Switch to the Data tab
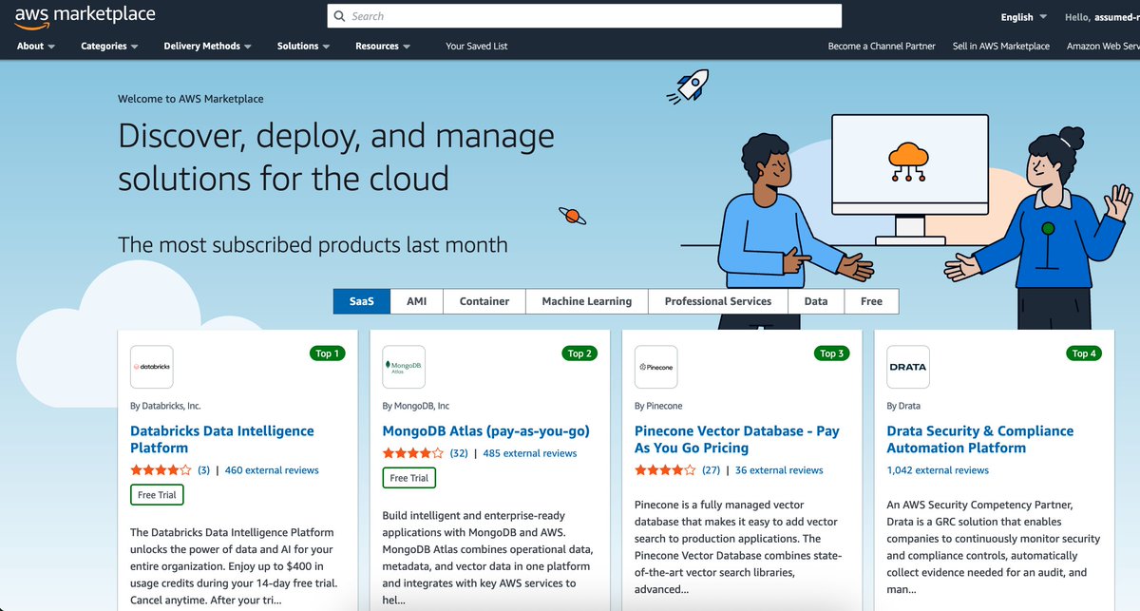 (816, 301)
